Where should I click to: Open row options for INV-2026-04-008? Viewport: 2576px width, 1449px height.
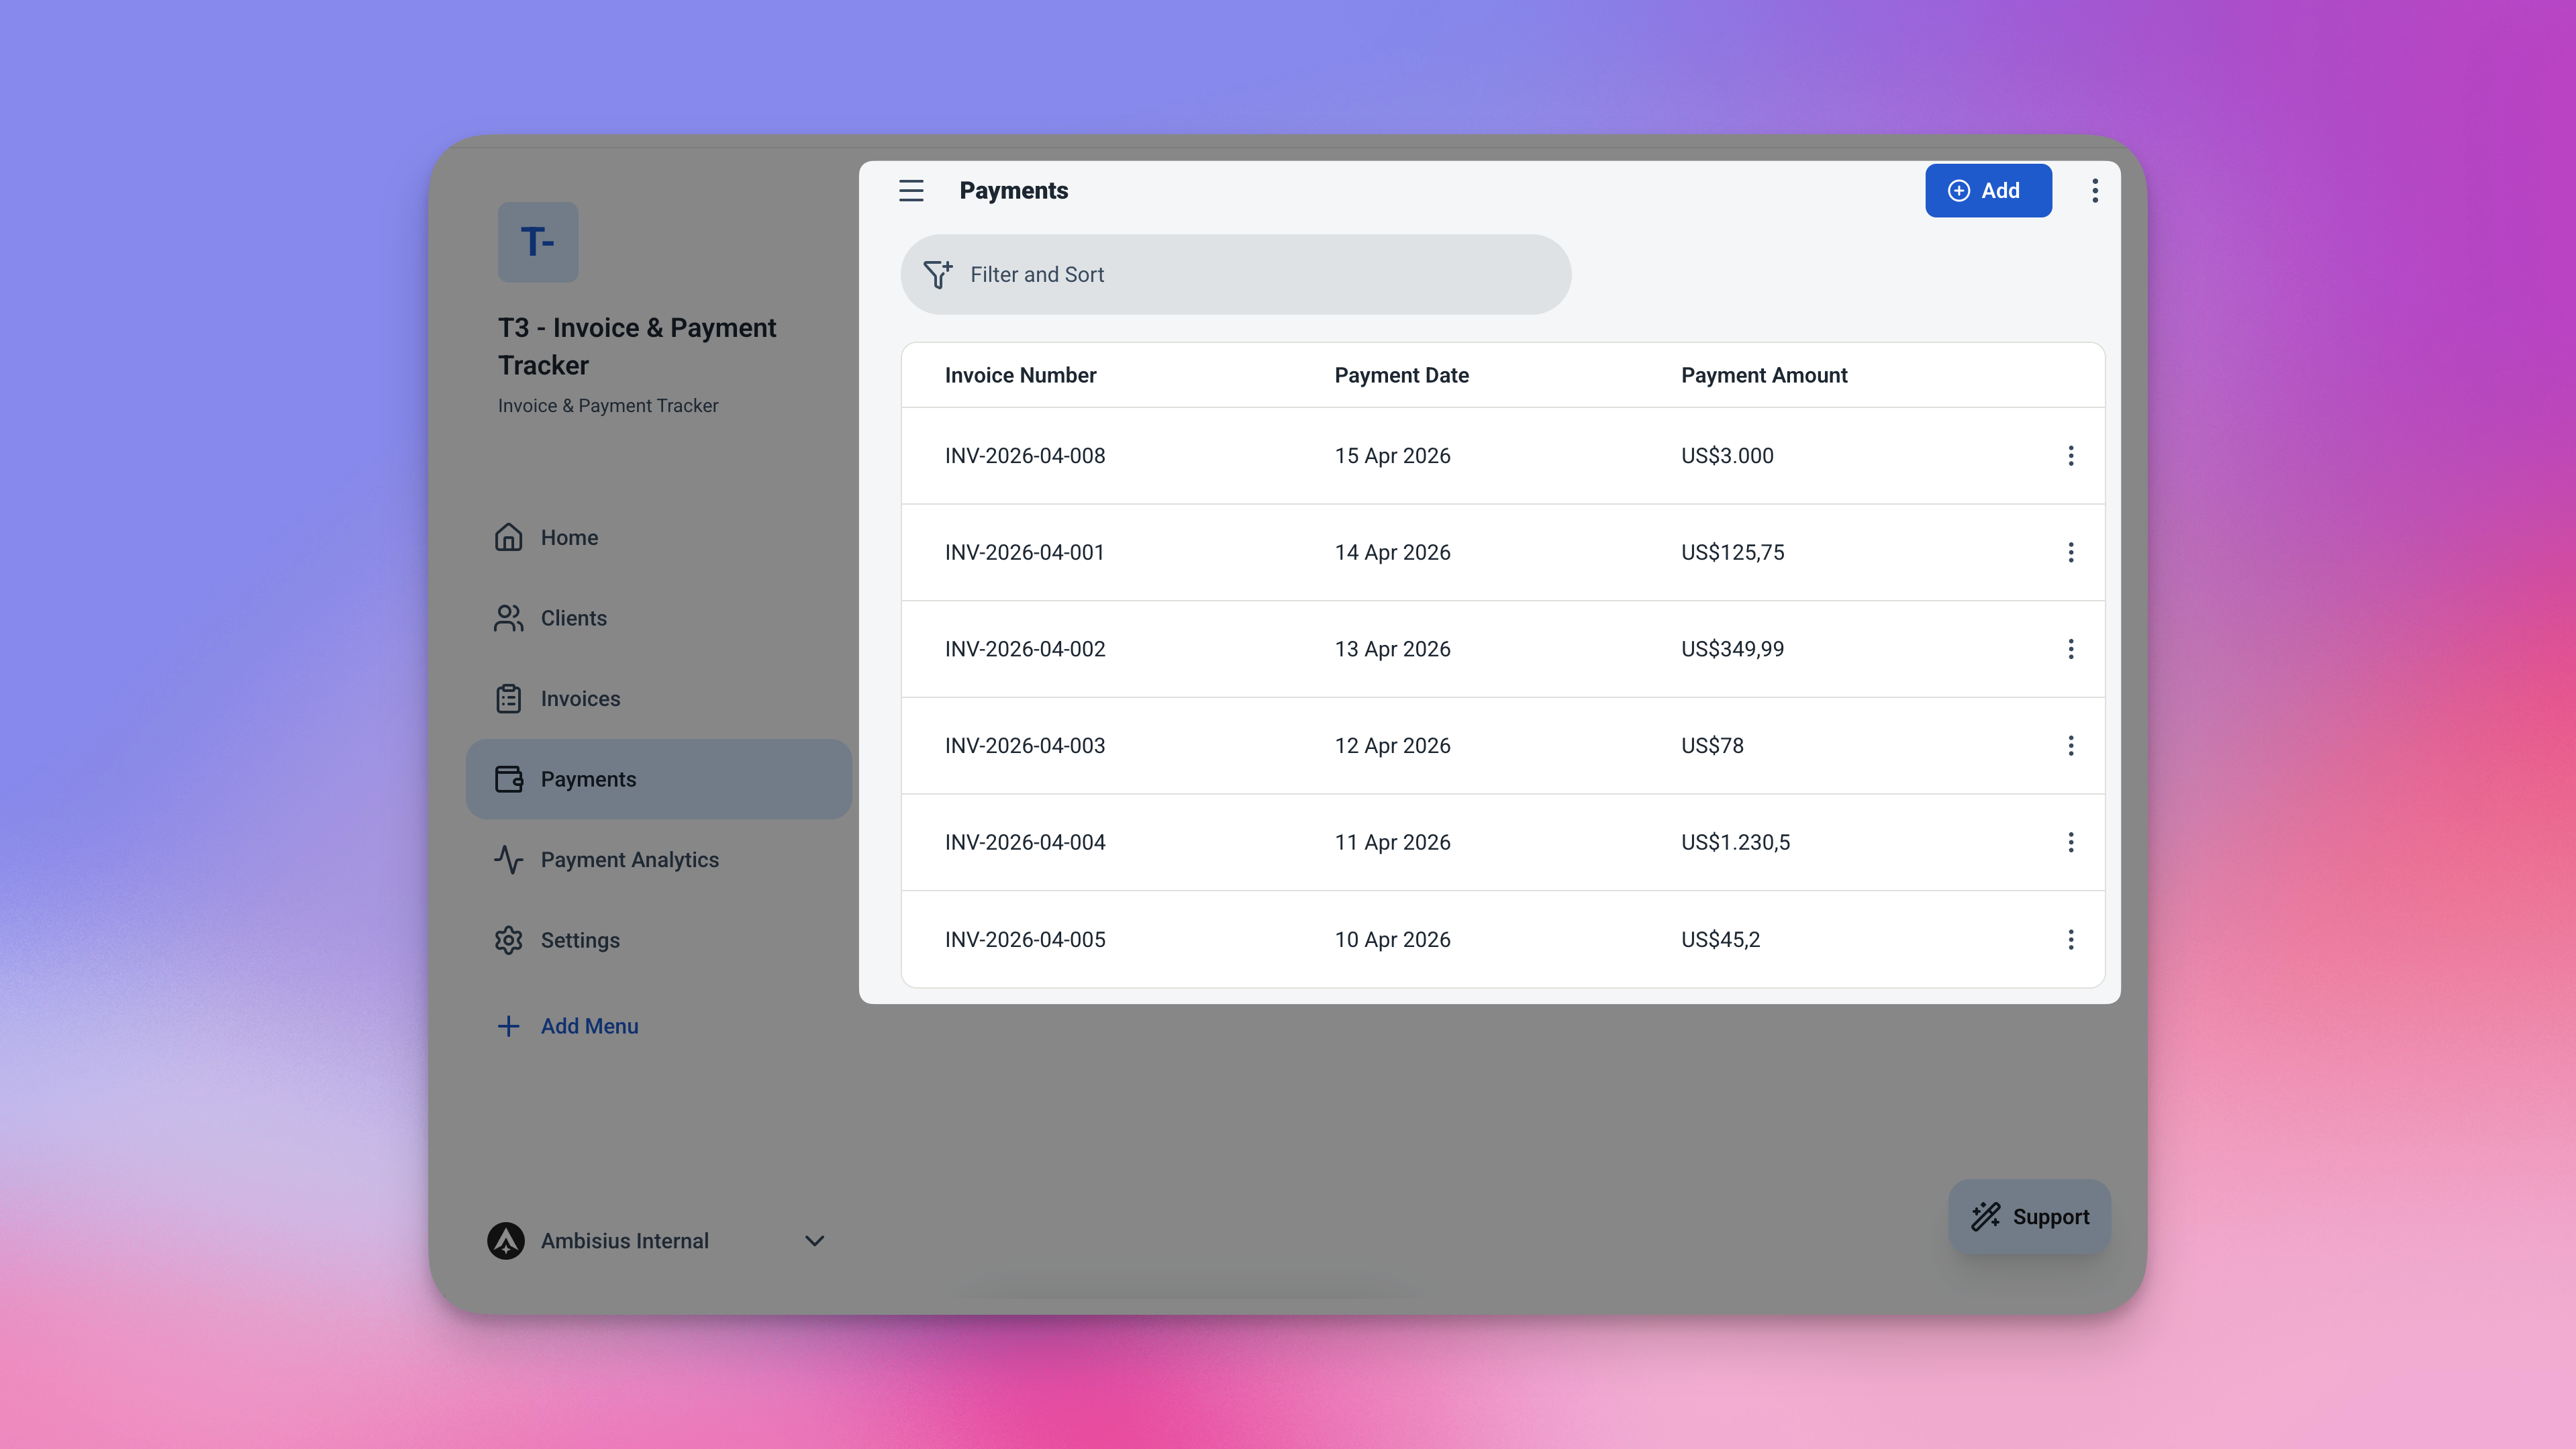point(2070,456)
